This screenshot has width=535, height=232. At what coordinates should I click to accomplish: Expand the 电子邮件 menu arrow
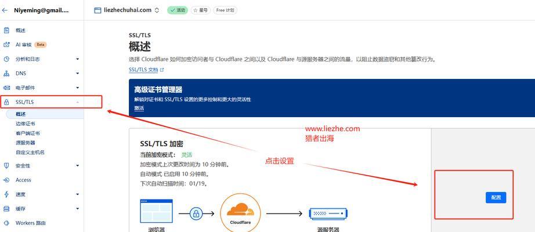[x=77, y=88]
